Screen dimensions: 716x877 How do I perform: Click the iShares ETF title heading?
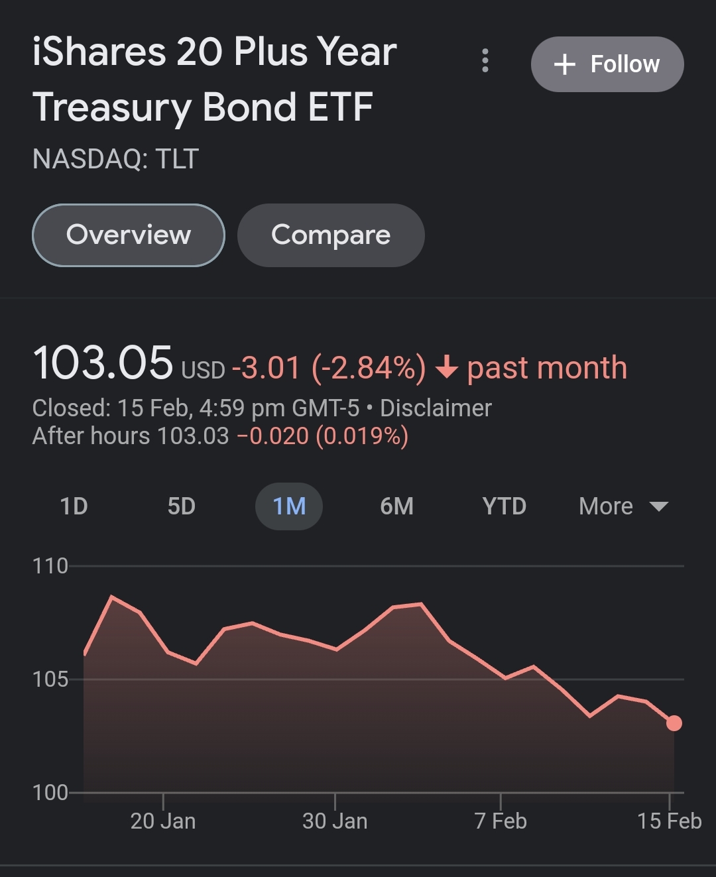[215, 80]
